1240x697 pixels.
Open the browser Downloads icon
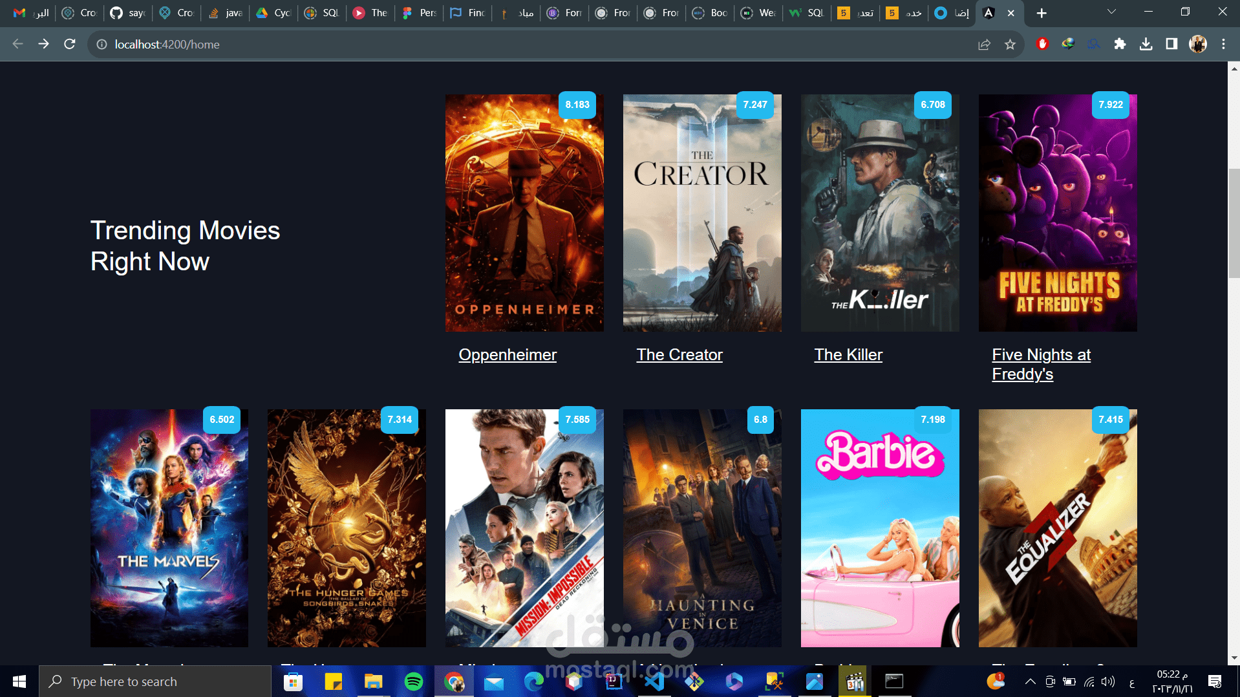point(1146,44)
